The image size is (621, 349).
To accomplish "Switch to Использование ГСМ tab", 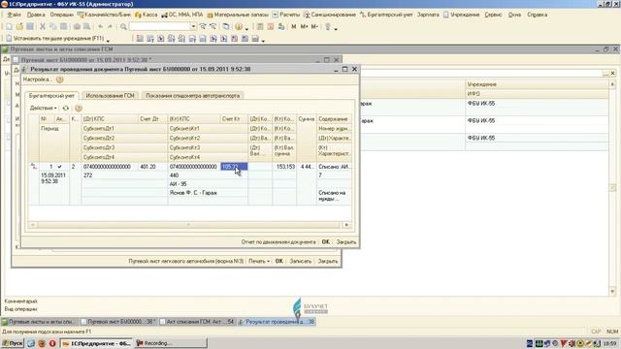I will click(x=110, y=96).
